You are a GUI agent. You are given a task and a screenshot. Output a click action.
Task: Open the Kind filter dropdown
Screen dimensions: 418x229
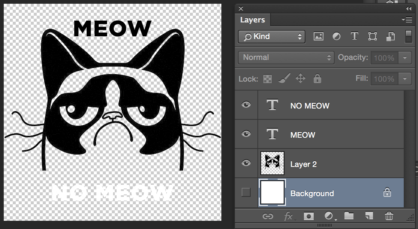tap(271, 36)
